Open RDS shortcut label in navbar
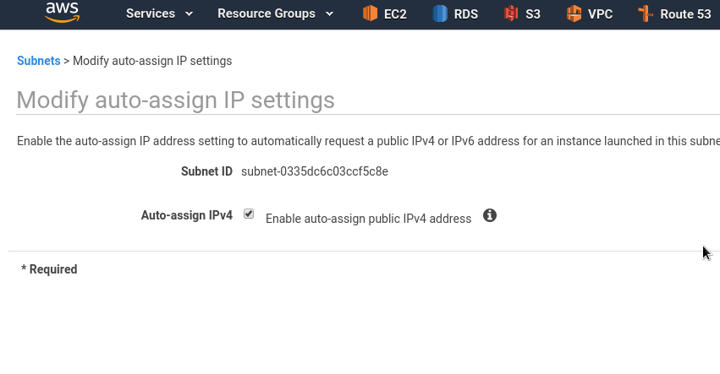Viewport: 720px width, 374px height. [x=465, y=14]
